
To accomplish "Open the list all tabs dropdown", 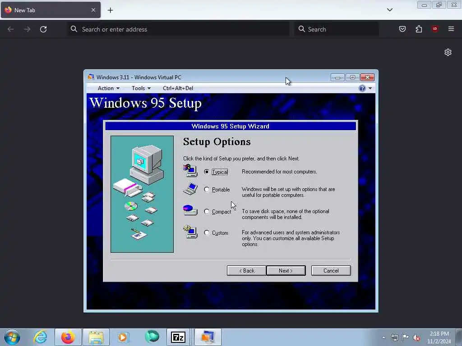I will pos(390,10).
